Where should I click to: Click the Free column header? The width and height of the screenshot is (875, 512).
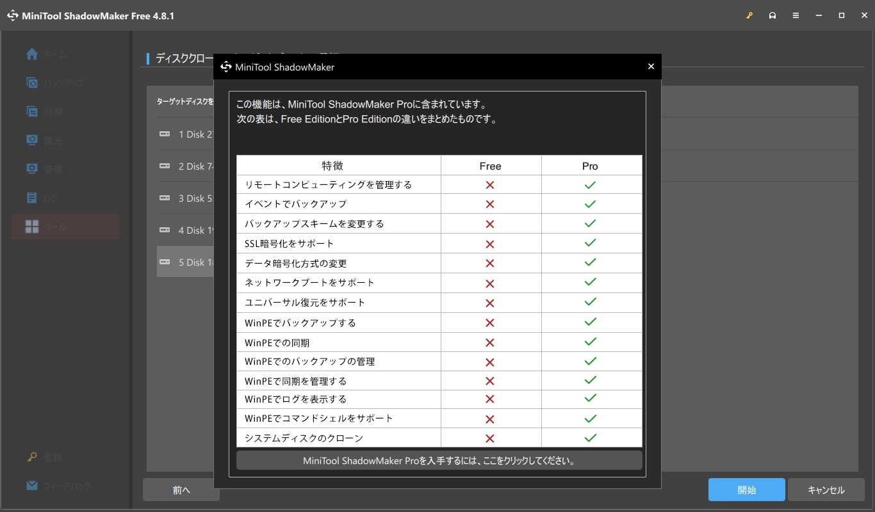click(490, 166)
